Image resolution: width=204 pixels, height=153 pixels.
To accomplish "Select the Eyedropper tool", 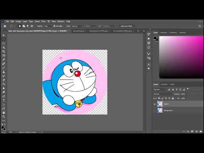I will tap(4, 59).
